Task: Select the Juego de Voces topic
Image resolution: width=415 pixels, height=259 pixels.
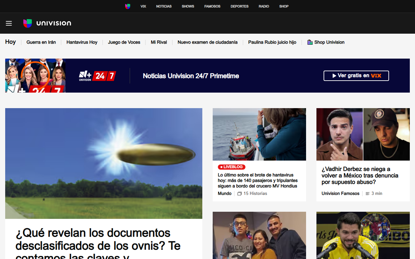Action: 124,42
